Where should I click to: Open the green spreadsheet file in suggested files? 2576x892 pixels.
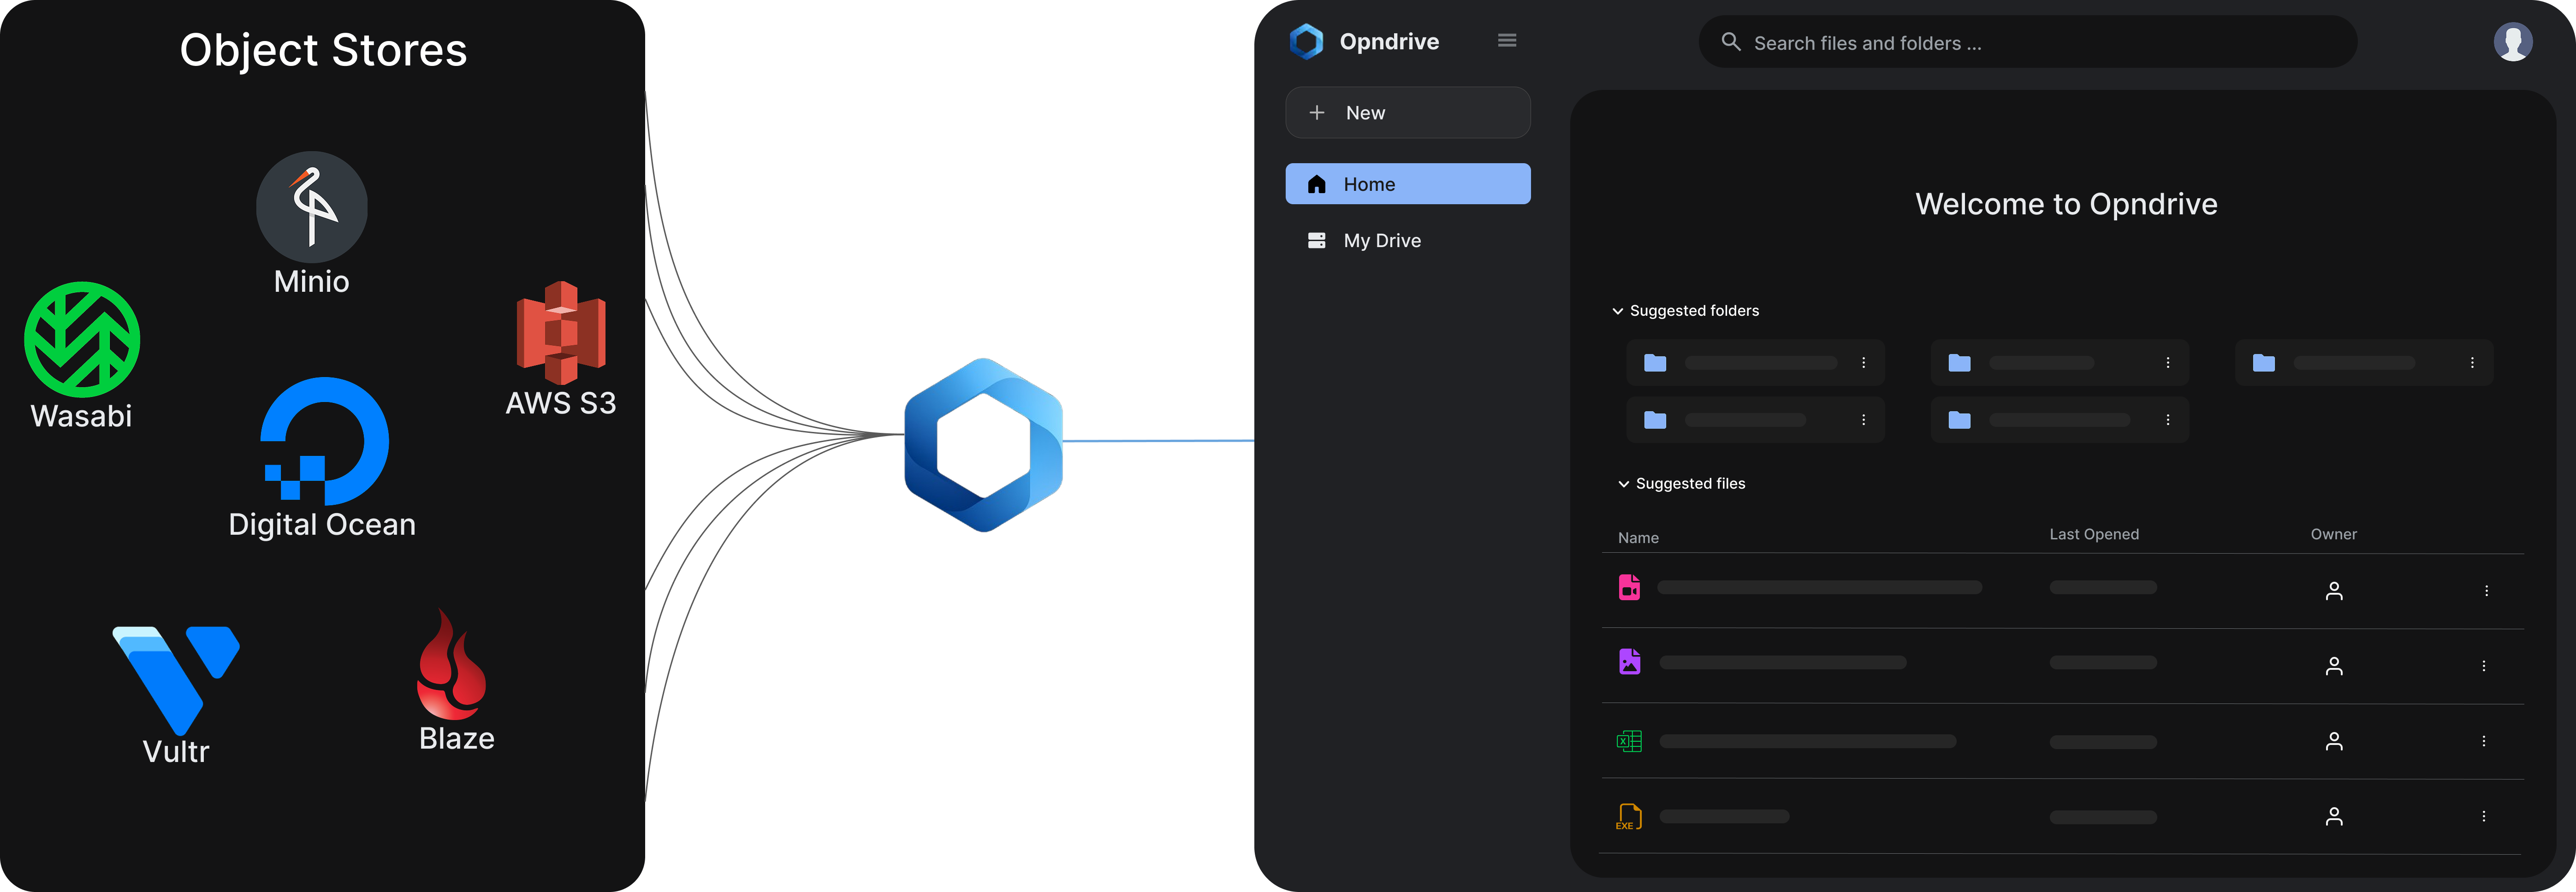point(1629,741)
